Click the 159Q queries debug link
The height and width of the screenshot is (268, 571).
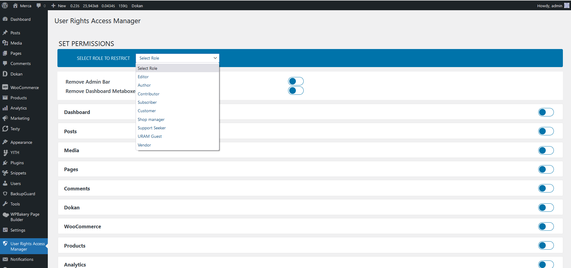(123, 6)
